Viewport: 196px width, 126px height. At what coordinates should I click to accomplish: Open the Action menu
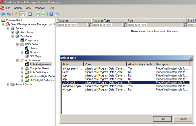pos(18,8)
